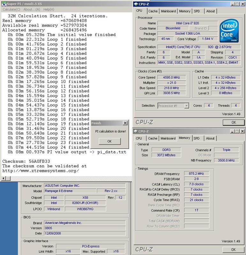Click the processor Name field Intel Core i7 920
The height and width of the screenshot is (255, 246).
click(x=188, y=23)
